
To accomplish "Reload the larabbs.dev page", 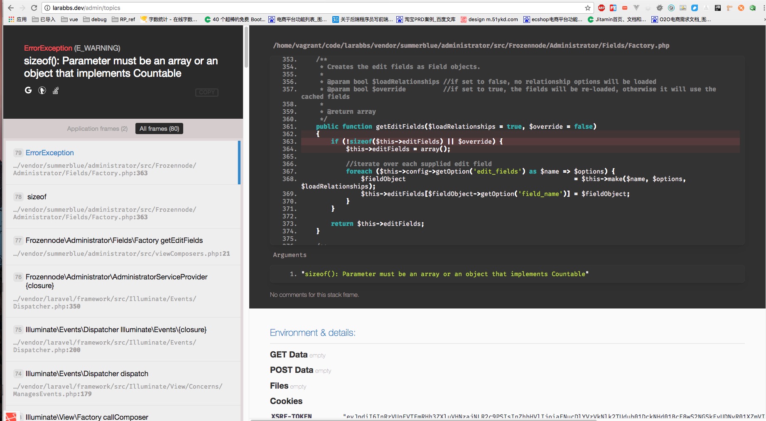I will coord(34,8).
